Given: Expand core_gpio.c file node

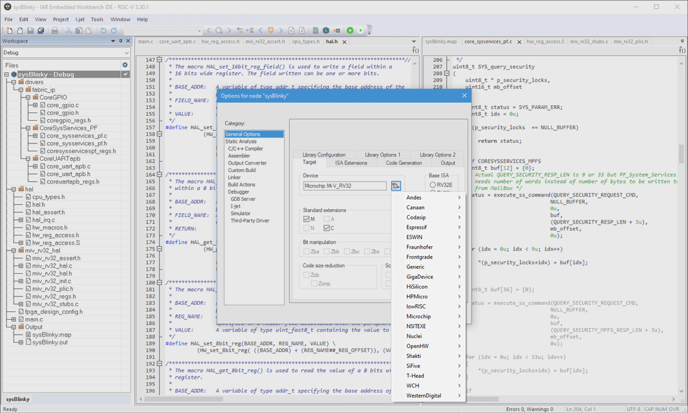Looking at the screenshot, I should pos(35,105).
